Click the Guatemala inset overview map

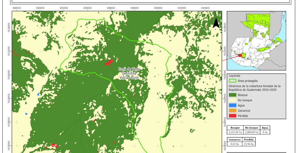(x=256, y=41)
